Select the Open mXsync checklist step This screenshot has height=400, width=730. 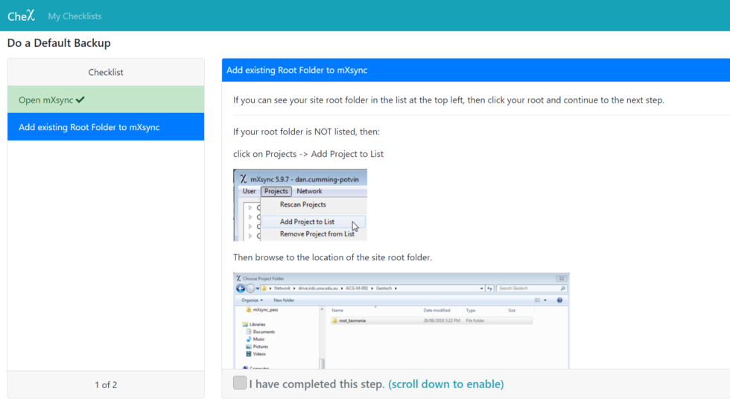click(x=106, y=100)
